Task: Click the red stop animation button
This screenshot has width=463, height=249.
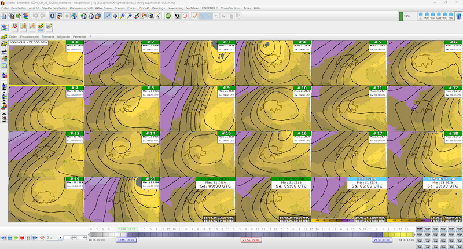Action: tap(22, 238)
